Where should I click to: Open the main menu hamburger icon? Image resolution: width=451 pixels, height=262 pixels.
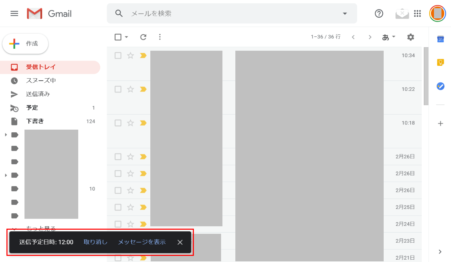(14, 14)
